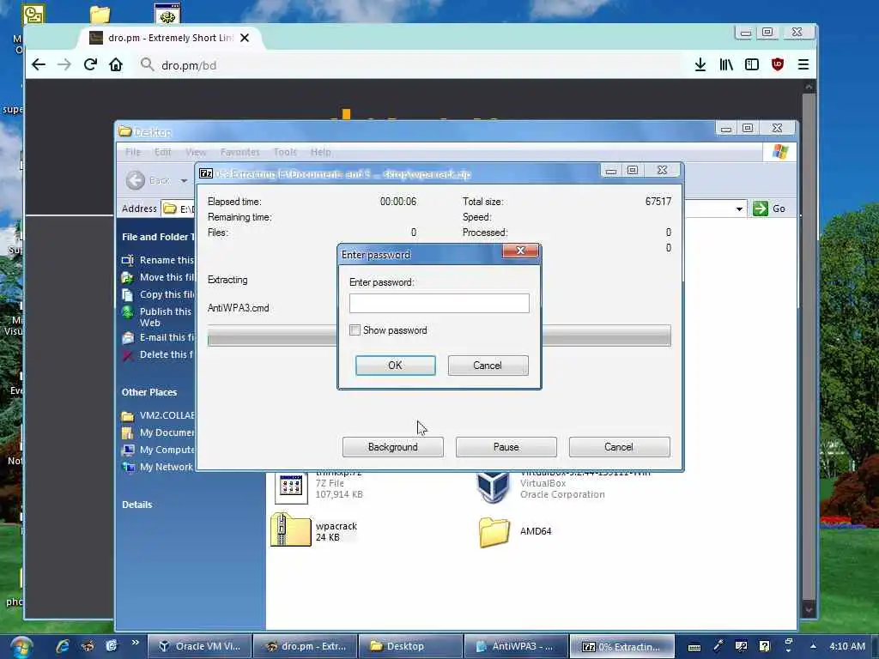Open the uBlock Origin shield icon
879x659 pixels.
click(778, 65)
